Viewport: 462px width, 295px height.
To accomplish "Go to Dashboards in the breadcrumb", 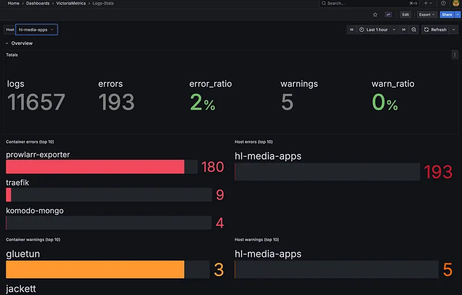I will (38, 3).
